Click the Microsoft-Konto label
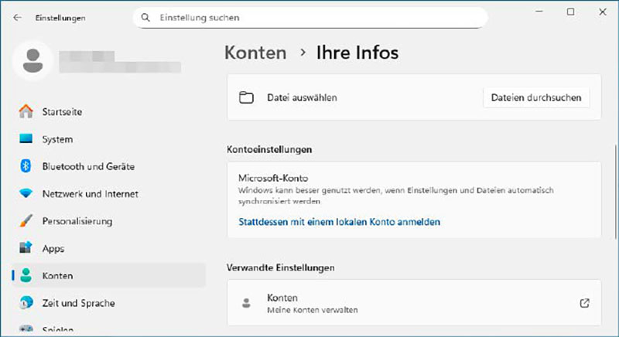 (x=273, y=178)
